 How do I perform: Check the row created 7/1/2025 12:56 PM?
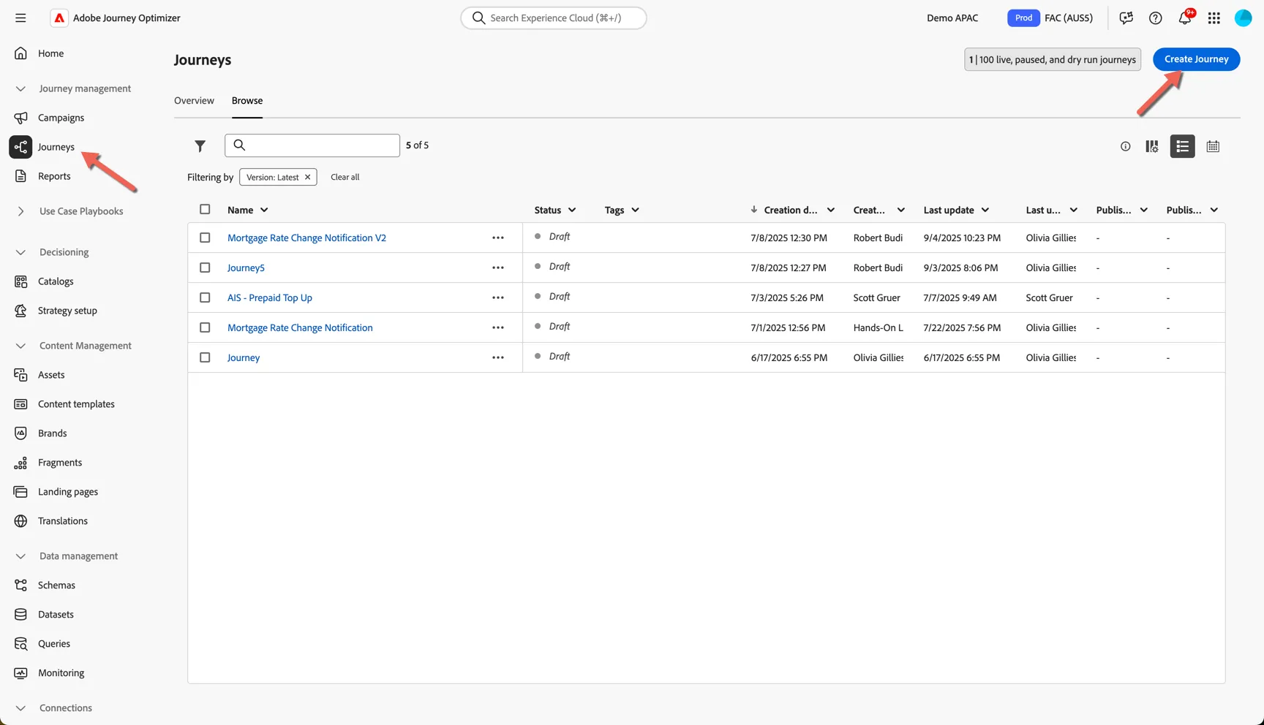tap(205, 328)
